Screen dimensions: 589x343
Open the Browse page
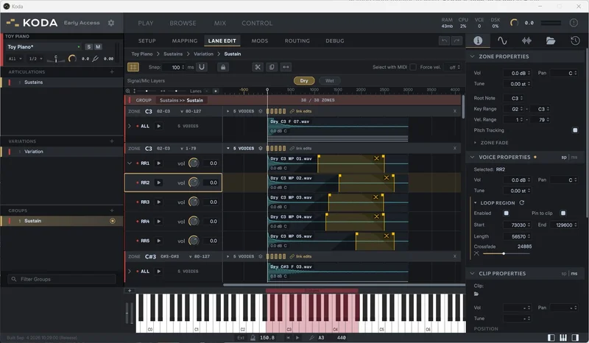coord(183,23)
